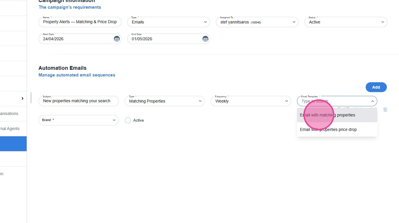This screenshot has width=399, height=223.
Task: Expand the sidebar item with right chevron
Action: point(22,98)
